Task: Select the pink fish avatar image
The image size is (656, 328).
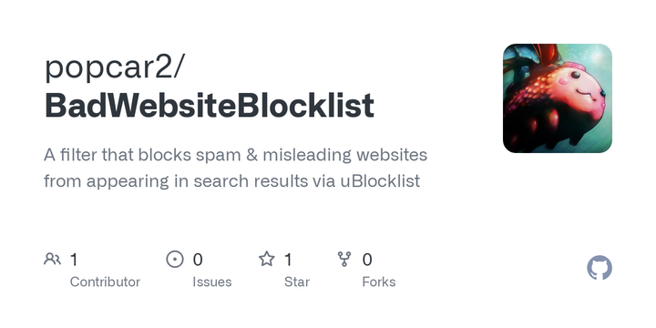Action: (558, 98)
